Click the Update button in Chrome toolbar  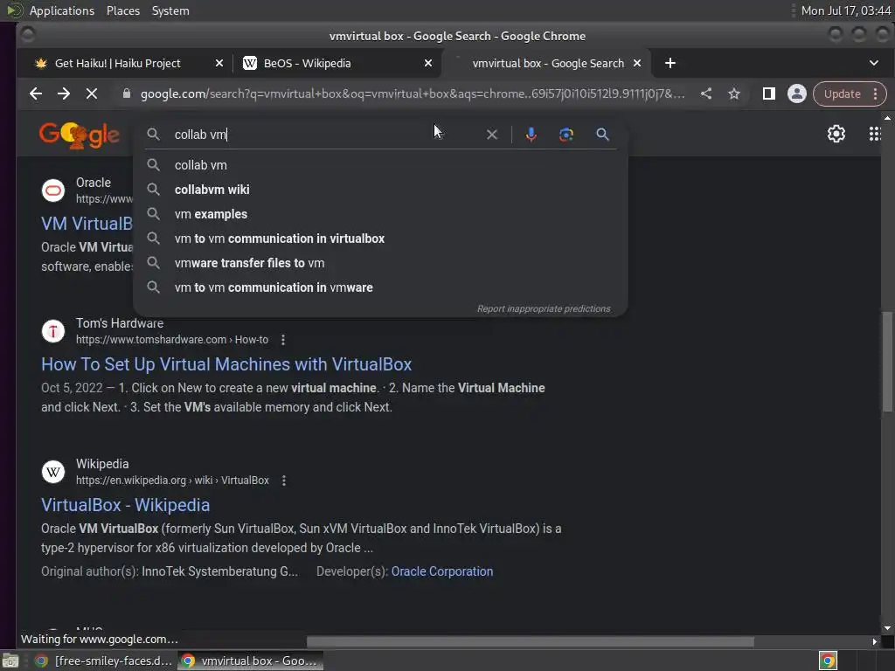(842, 93)
